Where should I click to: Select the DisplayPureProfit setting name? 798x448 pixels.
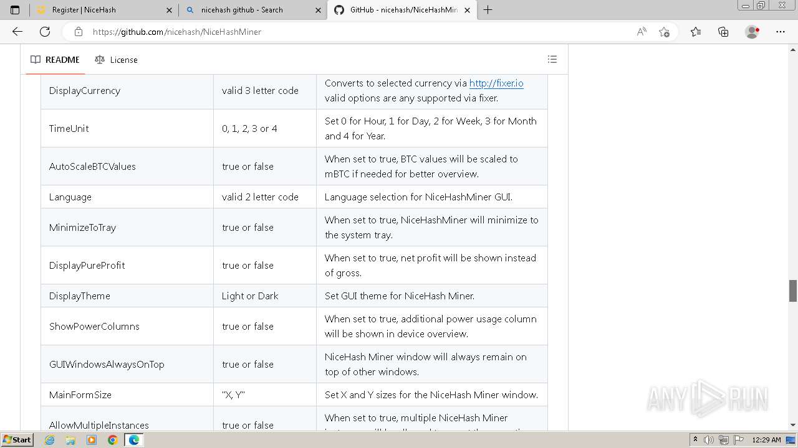pos(87,266)
